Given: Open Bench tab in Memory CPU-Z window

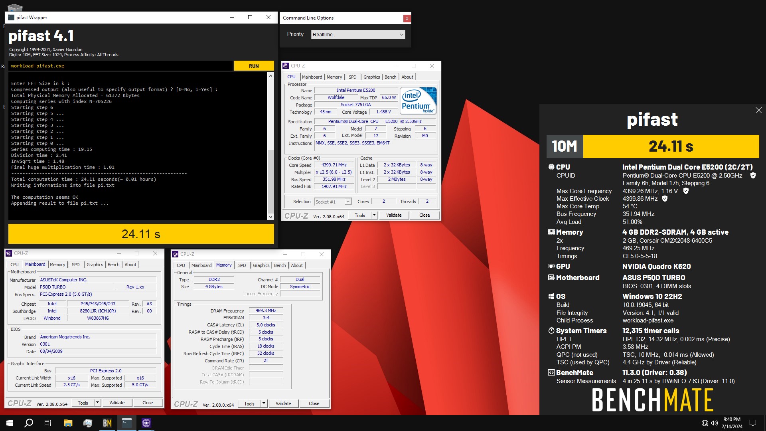Looking at the screenshot, I should [280, 265].
